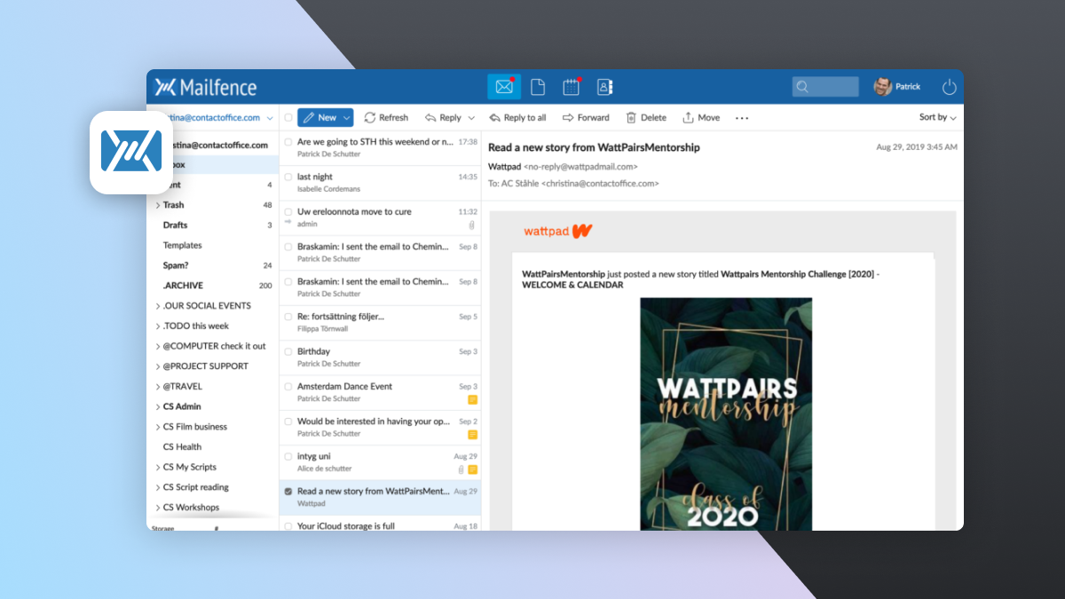Expand the @TRAVEL folder
This screenshot has height=599, width=1065.
click(x=158, y=387)
